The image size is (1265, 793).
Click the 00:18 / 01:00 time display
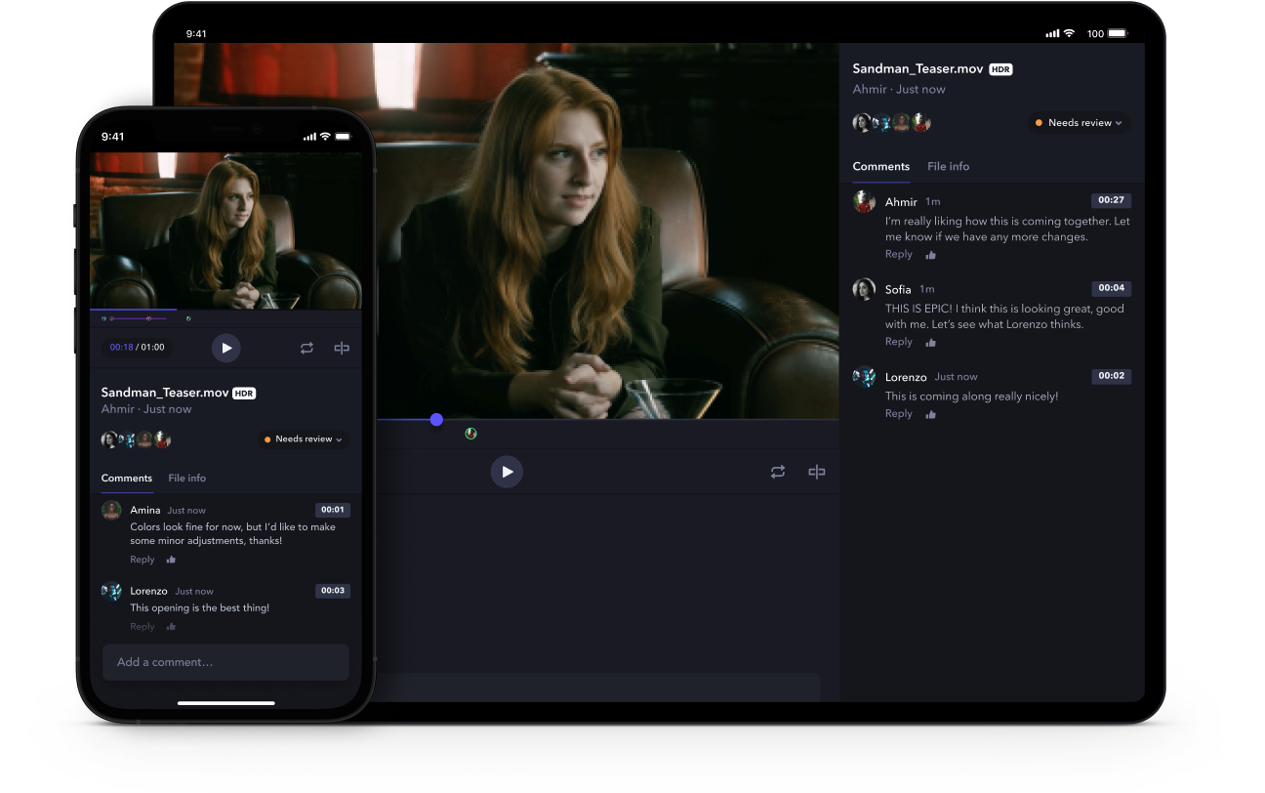coord(138,348)
